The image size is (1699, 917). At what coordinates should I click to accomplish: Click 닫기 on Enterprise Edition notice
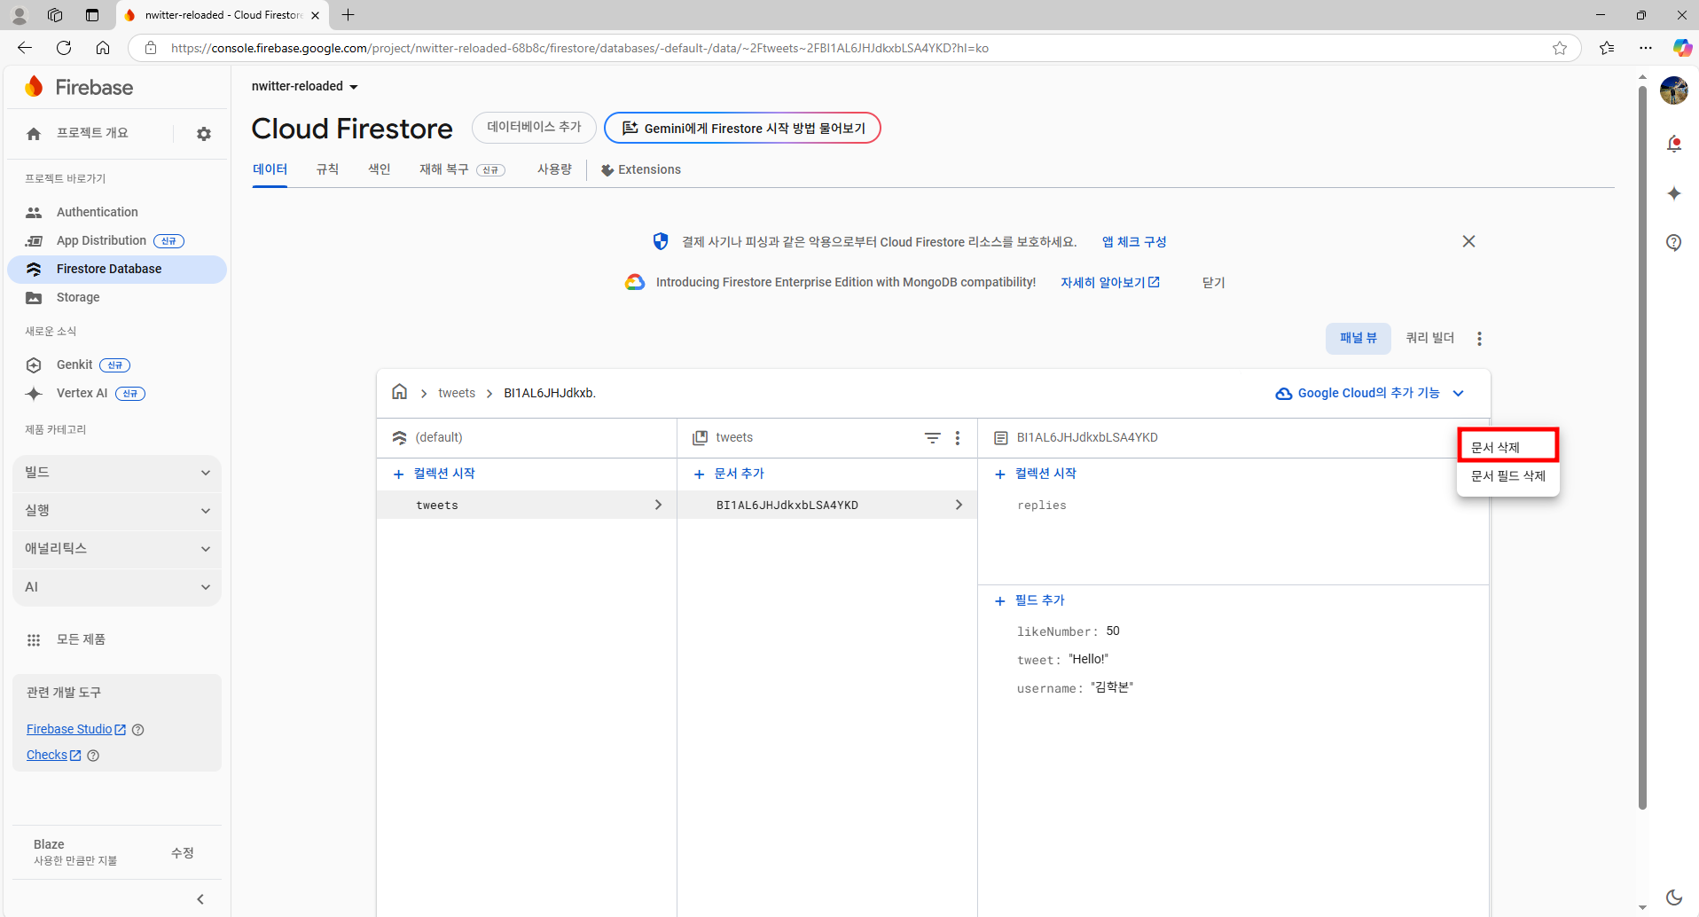pyautogui.click(x=1213, y=282)
